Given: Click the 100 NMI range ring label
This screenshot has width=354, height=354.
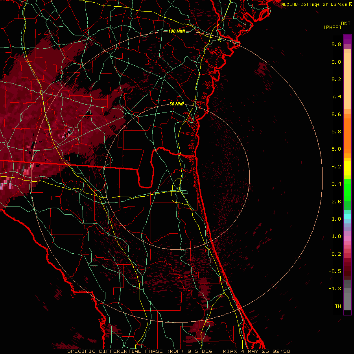Looking at the screenshot, I should tap(177, 31).
